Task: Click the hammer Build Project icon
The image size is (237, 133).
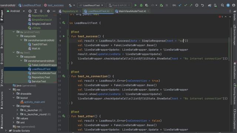Action: (70, 6)
